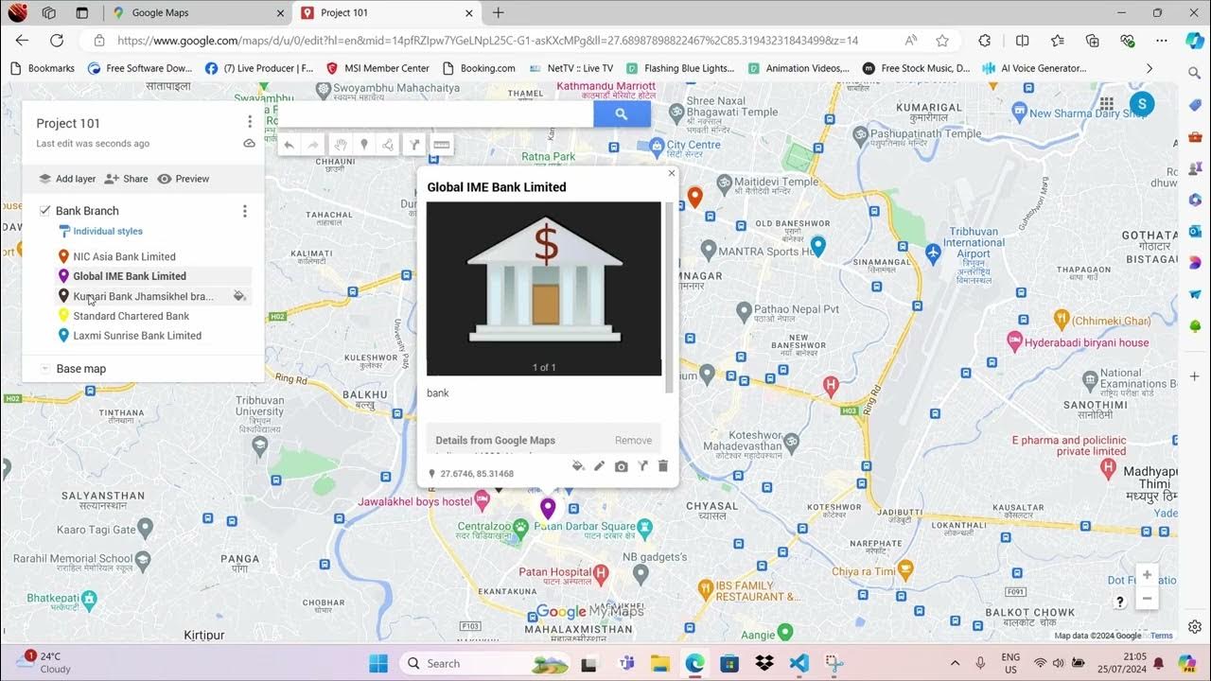Expand the Base map section
The image size is (1211, 681).
click(44, 369)
